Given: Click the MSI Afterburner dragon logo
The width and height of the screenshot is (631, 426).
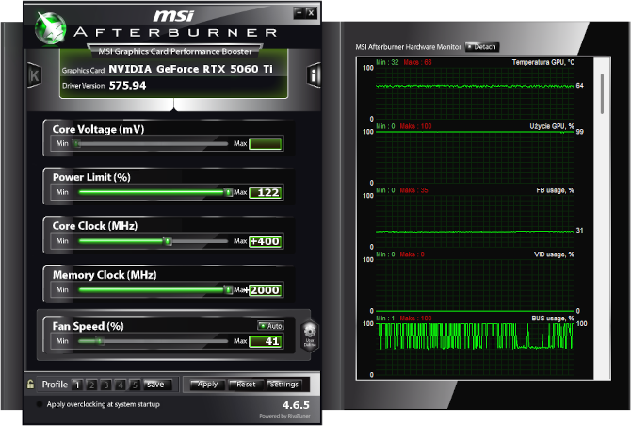Looking at the screenshot, I should pyautogui.click(x=50, y=28).
